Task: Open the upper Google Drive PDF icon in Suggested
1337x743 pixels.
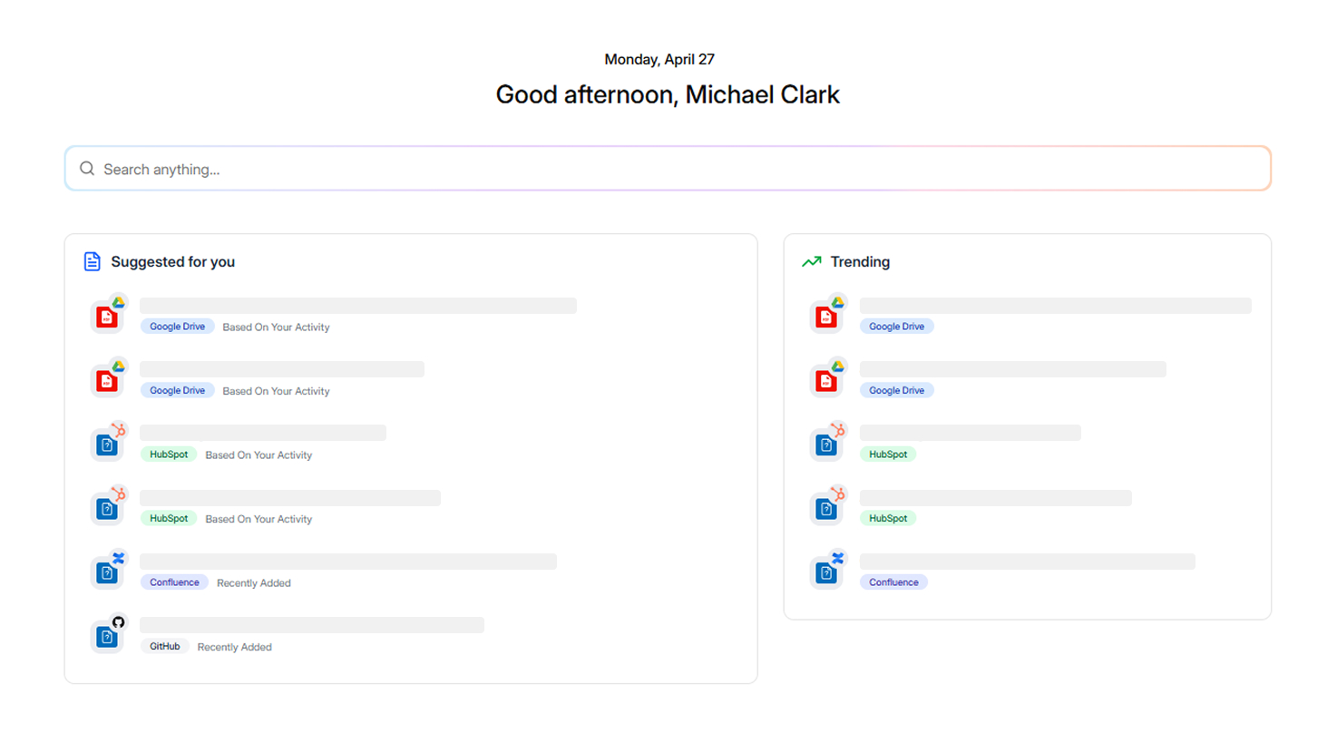Action: point(107,317)
